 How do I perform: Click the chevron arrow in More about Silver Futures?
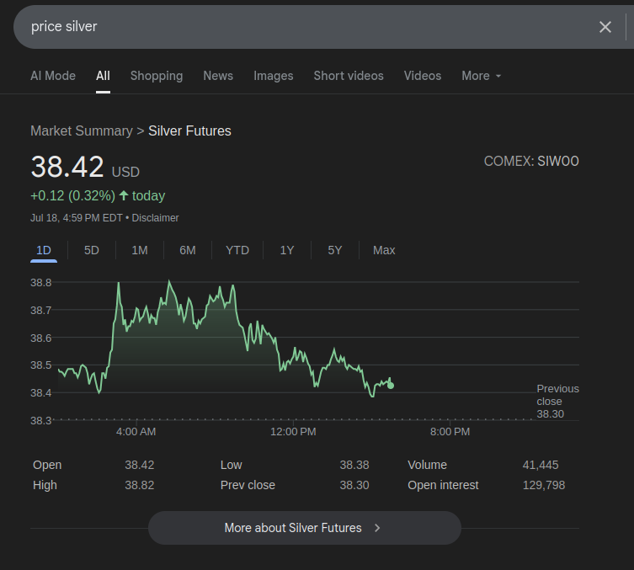coord(377,528)
